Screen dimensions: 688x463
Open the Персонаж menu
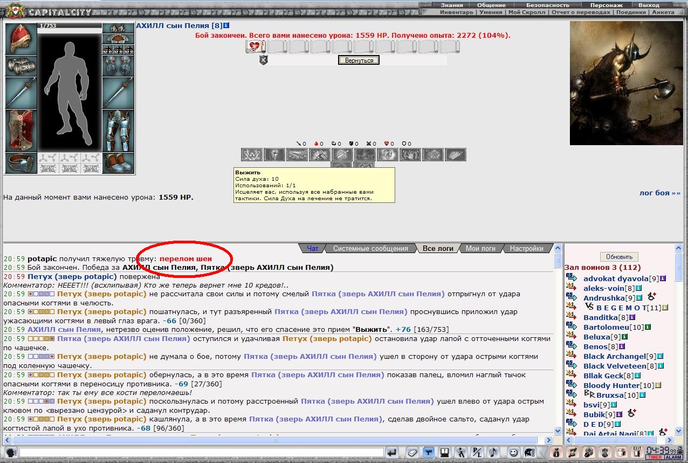click(606, 5)
